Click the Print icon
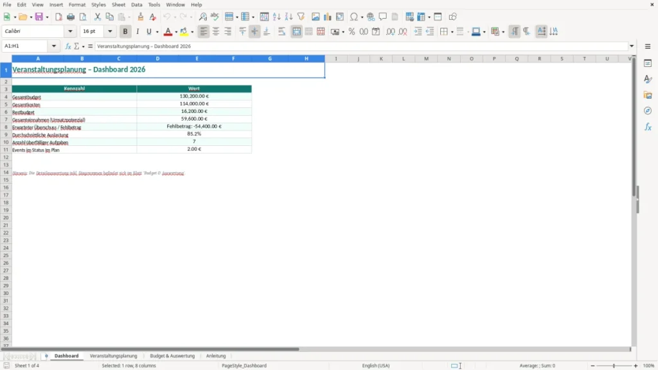 (x=71, y=17)
